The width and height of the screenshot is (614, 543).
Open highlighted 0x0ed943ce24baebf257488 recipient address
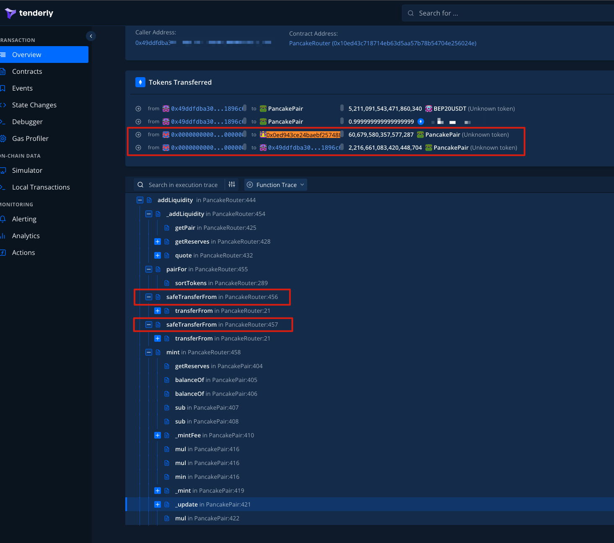coord(303,135)
